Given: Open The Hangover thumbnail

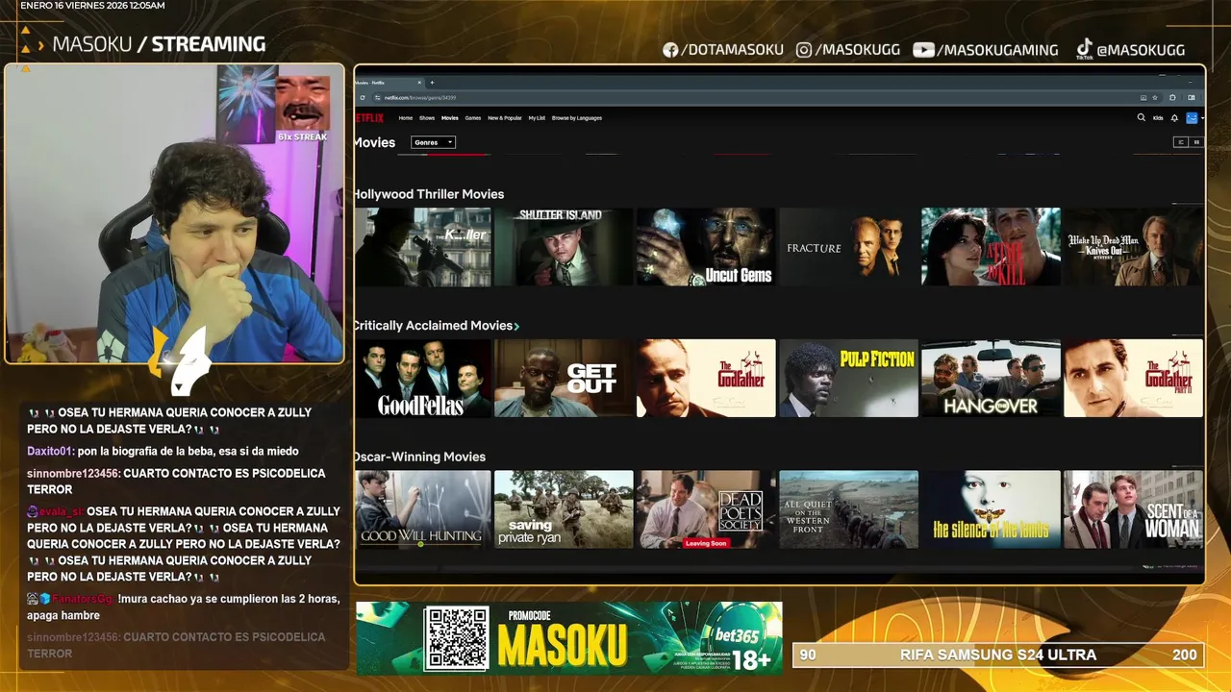Looking at the screenshot, I should pos(991,378).
